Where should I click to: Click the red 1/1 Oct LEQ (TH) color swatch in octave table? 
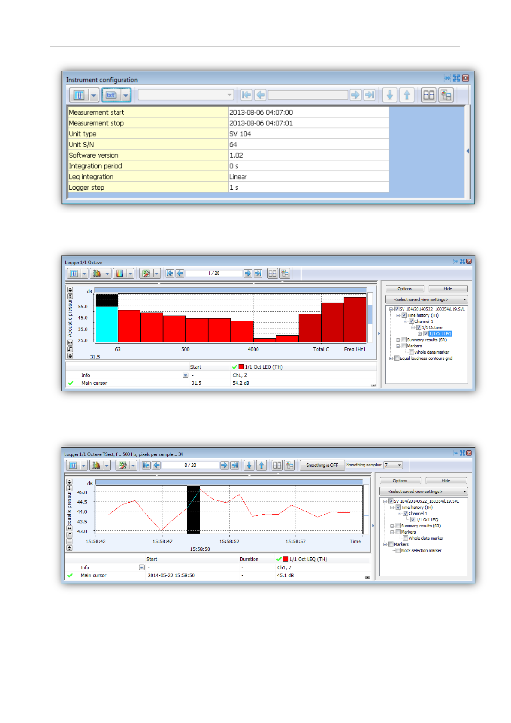pyautogui.click(x=241, y=367)
